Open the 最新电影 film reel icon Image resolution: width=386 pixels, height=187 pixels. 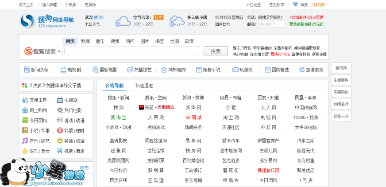point(96,70)
